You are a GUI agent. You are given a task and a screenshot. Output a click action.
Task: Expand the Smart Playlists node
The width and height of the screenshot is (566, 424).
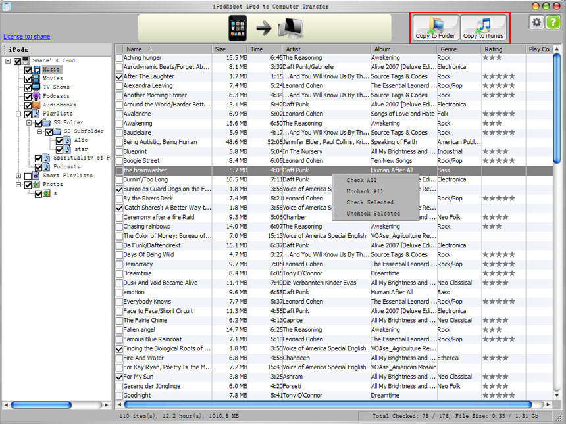(x=18, y=176)
